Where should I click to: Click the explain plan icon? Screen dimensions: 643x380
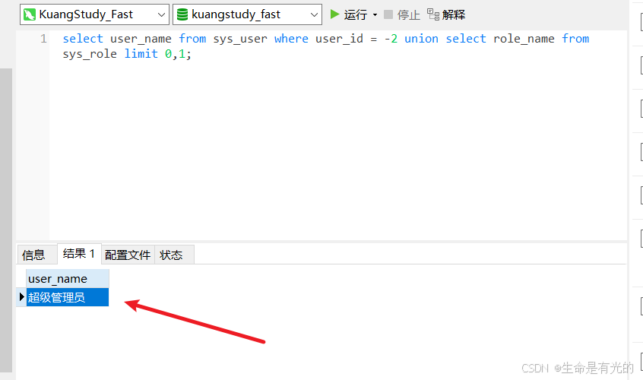coord(433,14)
